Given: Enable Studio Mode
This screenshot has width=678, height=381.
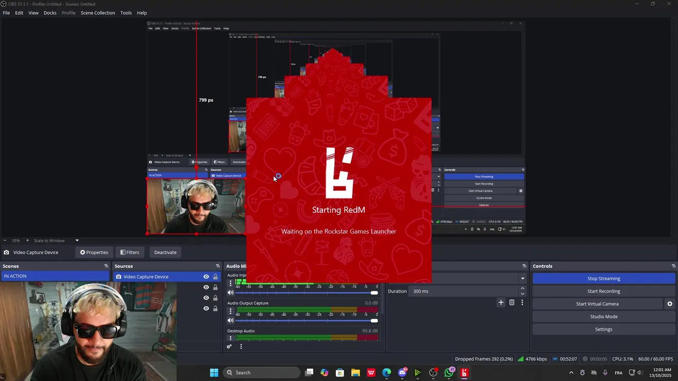Looking at the screenshot, I should [603, 316].
